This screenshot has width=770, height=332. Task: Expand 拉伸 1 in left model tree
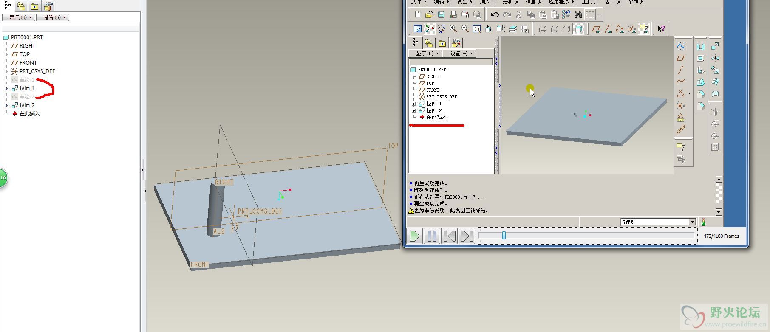(6, 88)
